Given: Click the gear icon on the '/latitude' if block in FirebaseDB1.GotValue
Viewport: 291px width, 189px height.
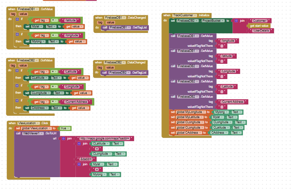Looking at the screenshot, I should point(17,20).
